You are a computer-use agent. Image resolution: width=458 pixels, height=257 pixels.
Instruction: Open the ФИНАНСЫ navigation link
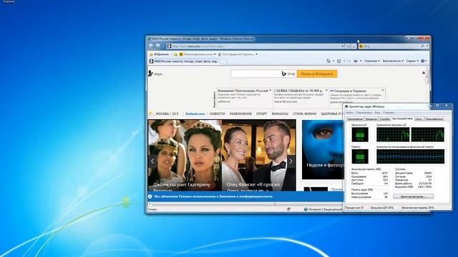[280, 114]
